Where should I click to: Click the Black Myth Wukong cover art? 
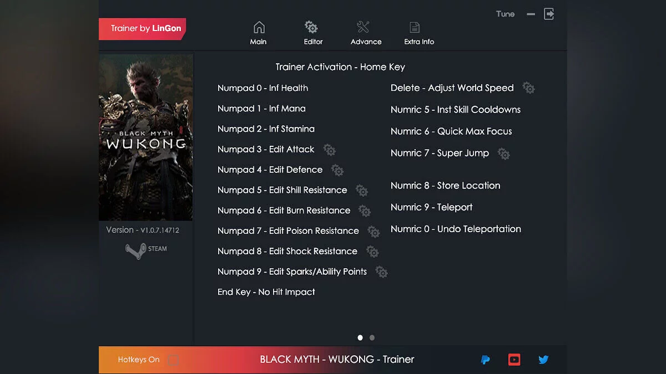pyautogui.click(x=146, y=137)
